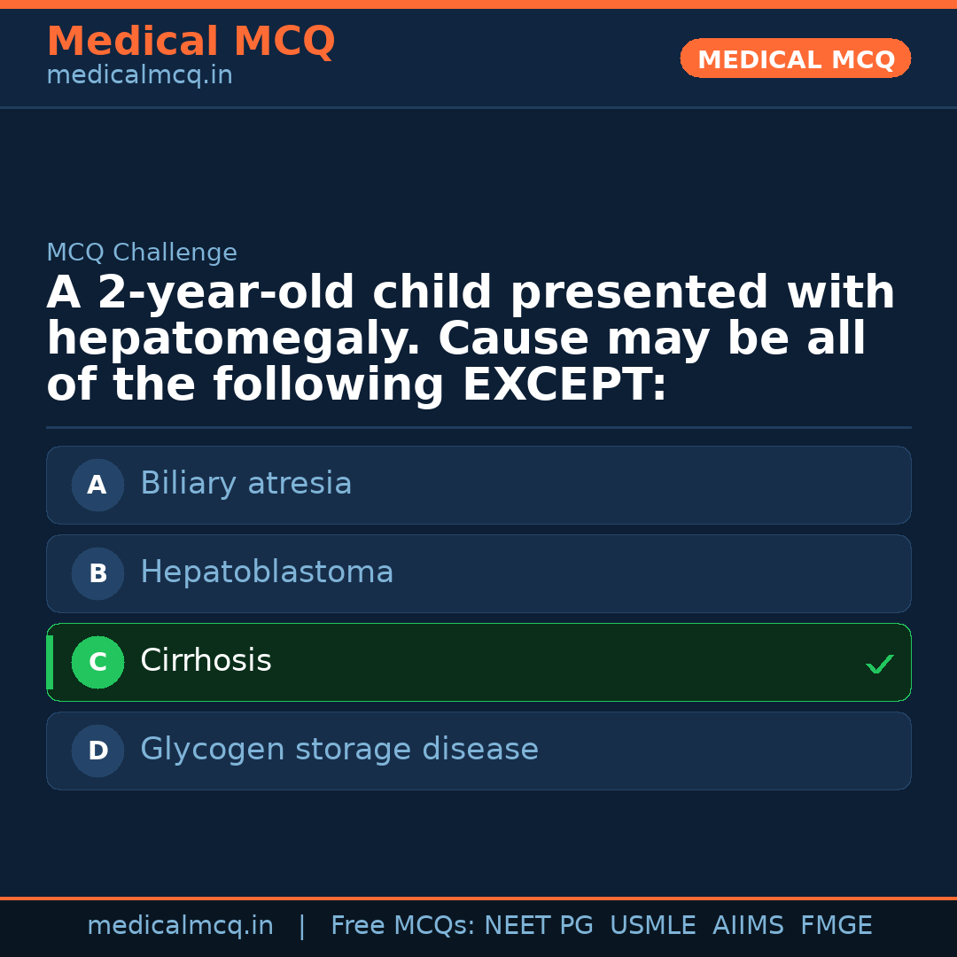Click the orange MEDICAL MCQ badge
Viewport: 957px width, 957px height.
[x=795, y=59]
